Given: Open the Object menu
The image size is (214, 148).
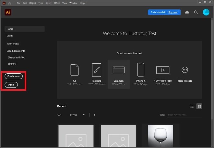Looking at the screenshot, I should pyautogui.click(x=32, y=3).
